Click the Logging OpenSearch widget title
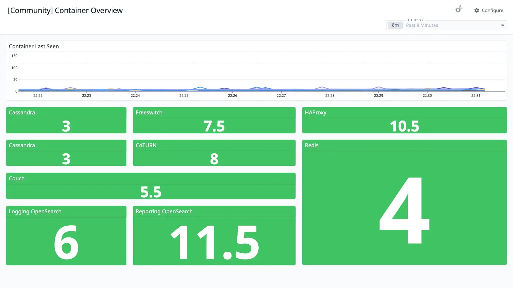513x288 pixels. [35, 211]
